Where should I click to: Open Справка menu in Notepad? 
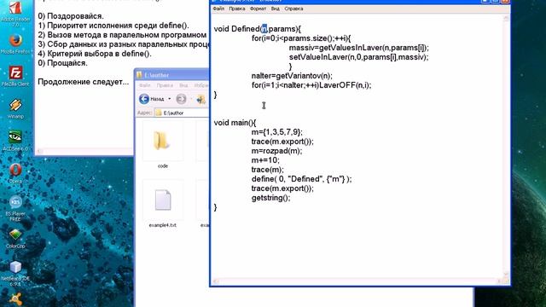point(293,9)
